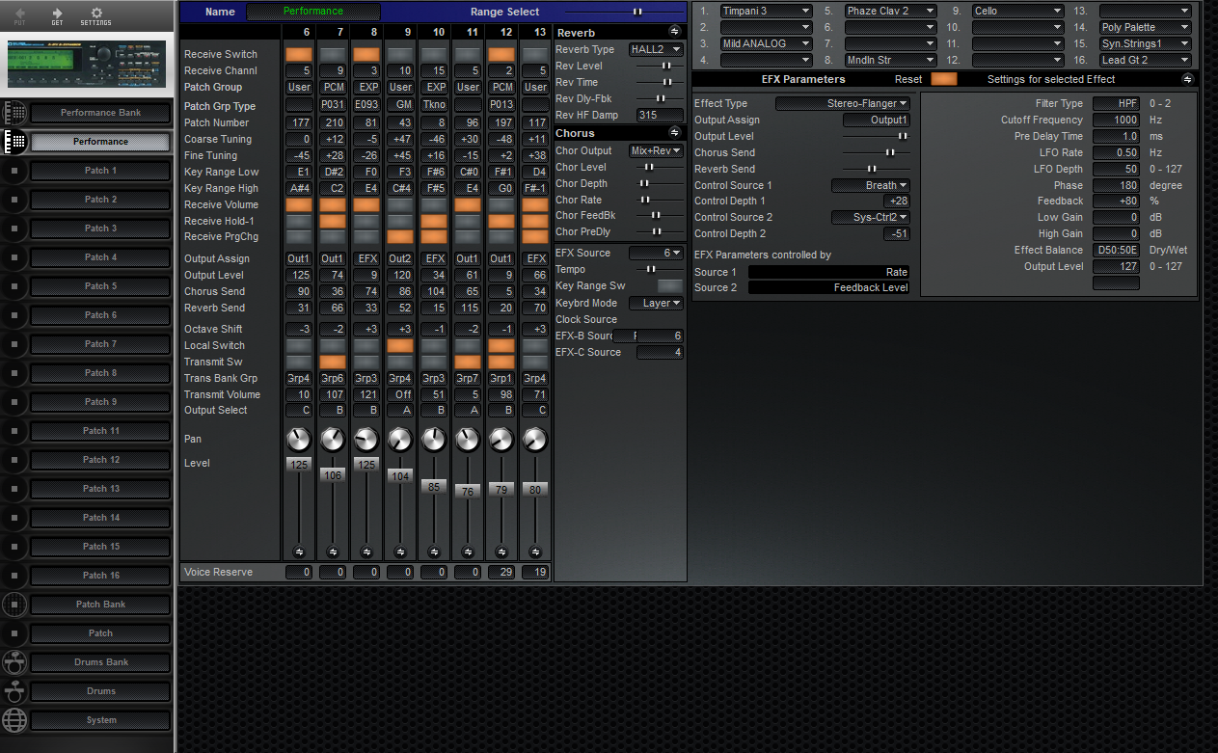Open the EFX Source dropdown
Screen dimensions: 1218x753
click(656, 253)
